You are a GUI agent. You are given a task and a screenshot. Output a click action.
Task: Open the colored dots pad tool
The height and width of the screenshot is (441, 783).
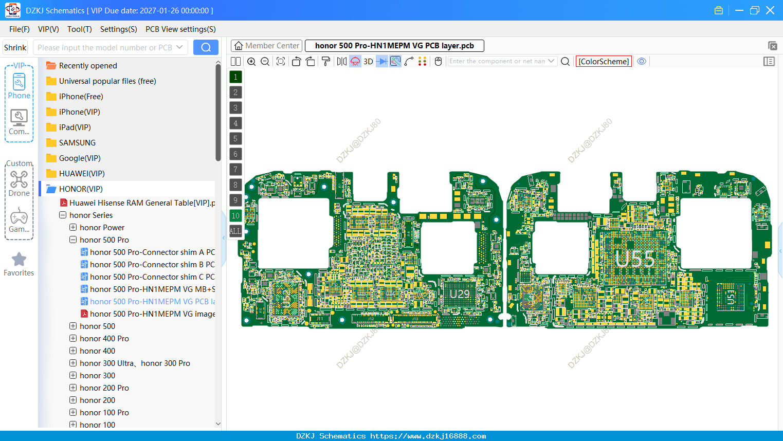(x=423, y=61)
